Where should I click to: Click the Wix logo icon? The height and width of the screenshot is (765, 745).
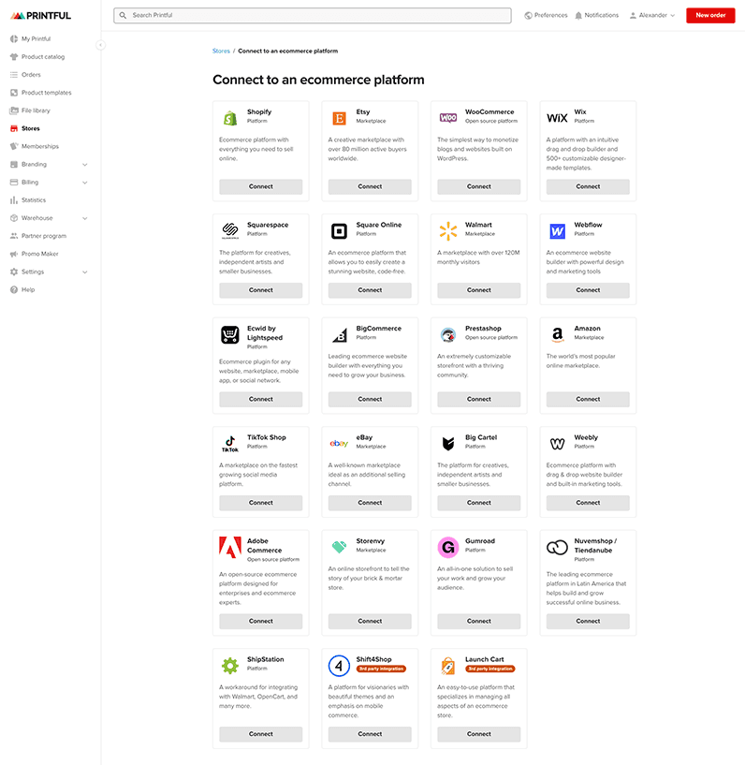coord(557,118)
